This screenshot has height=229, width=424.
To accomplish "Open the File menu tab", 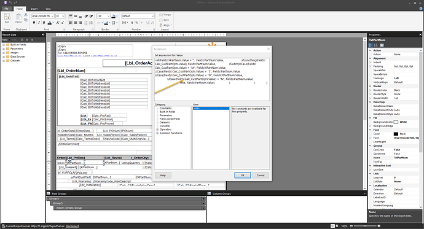I will pyautogui.click(x=7, y=9).
